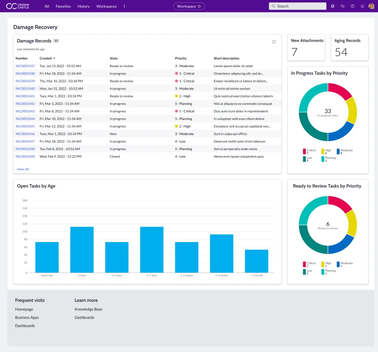Open the help question mark icon
The image size is (378, 352).
[352, 6]
